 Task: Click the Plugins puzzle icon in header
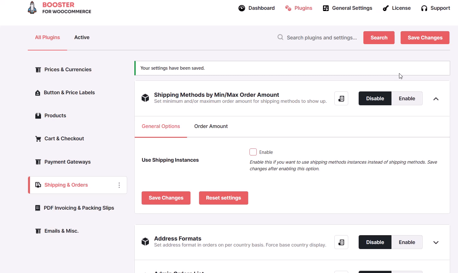click(288, 8)
